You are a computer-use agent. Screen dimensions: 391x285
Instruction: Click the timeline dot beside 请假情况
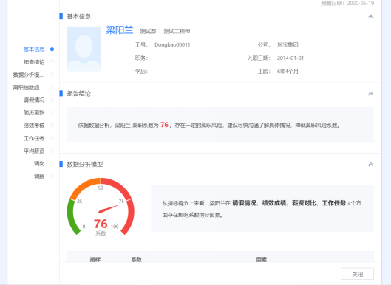pyautogui.click(x=52, y=100)
